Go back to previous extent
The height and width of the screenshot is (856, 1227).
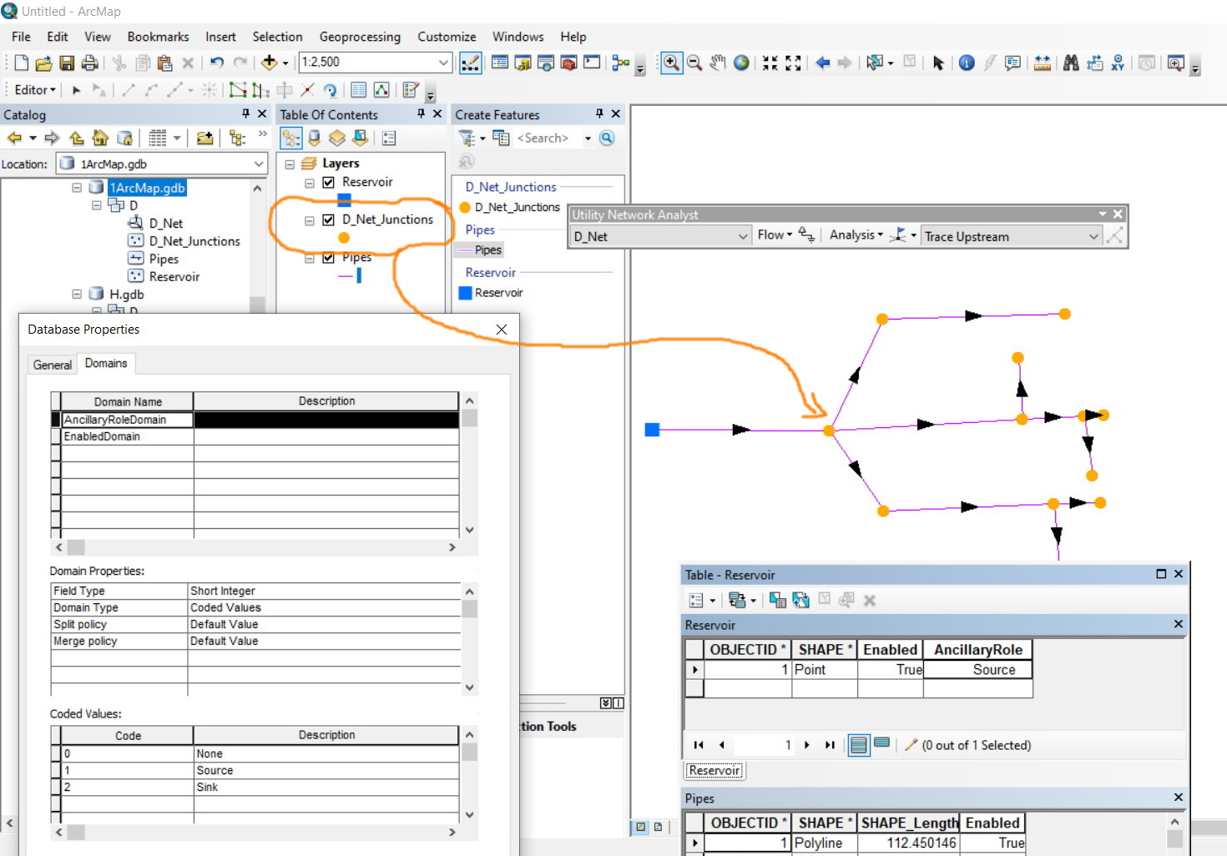pyautogui.click(x=822, y=63)
